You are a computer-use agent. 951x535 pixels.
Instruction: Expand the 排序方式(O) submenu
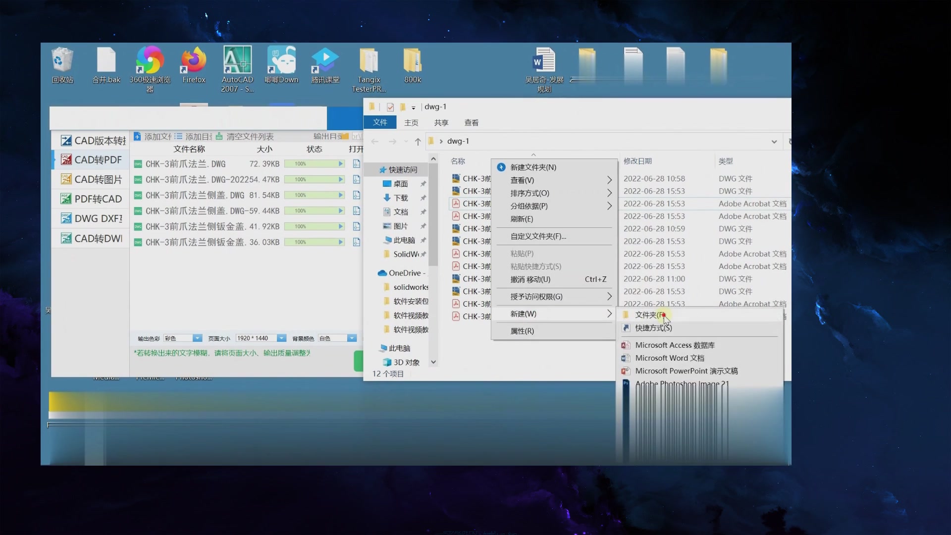tap(529, 193)
